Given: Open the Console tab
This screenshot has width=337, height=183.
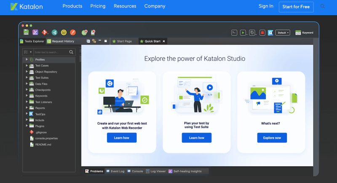Looking at the screenshot, I should (x=135, y=171).
